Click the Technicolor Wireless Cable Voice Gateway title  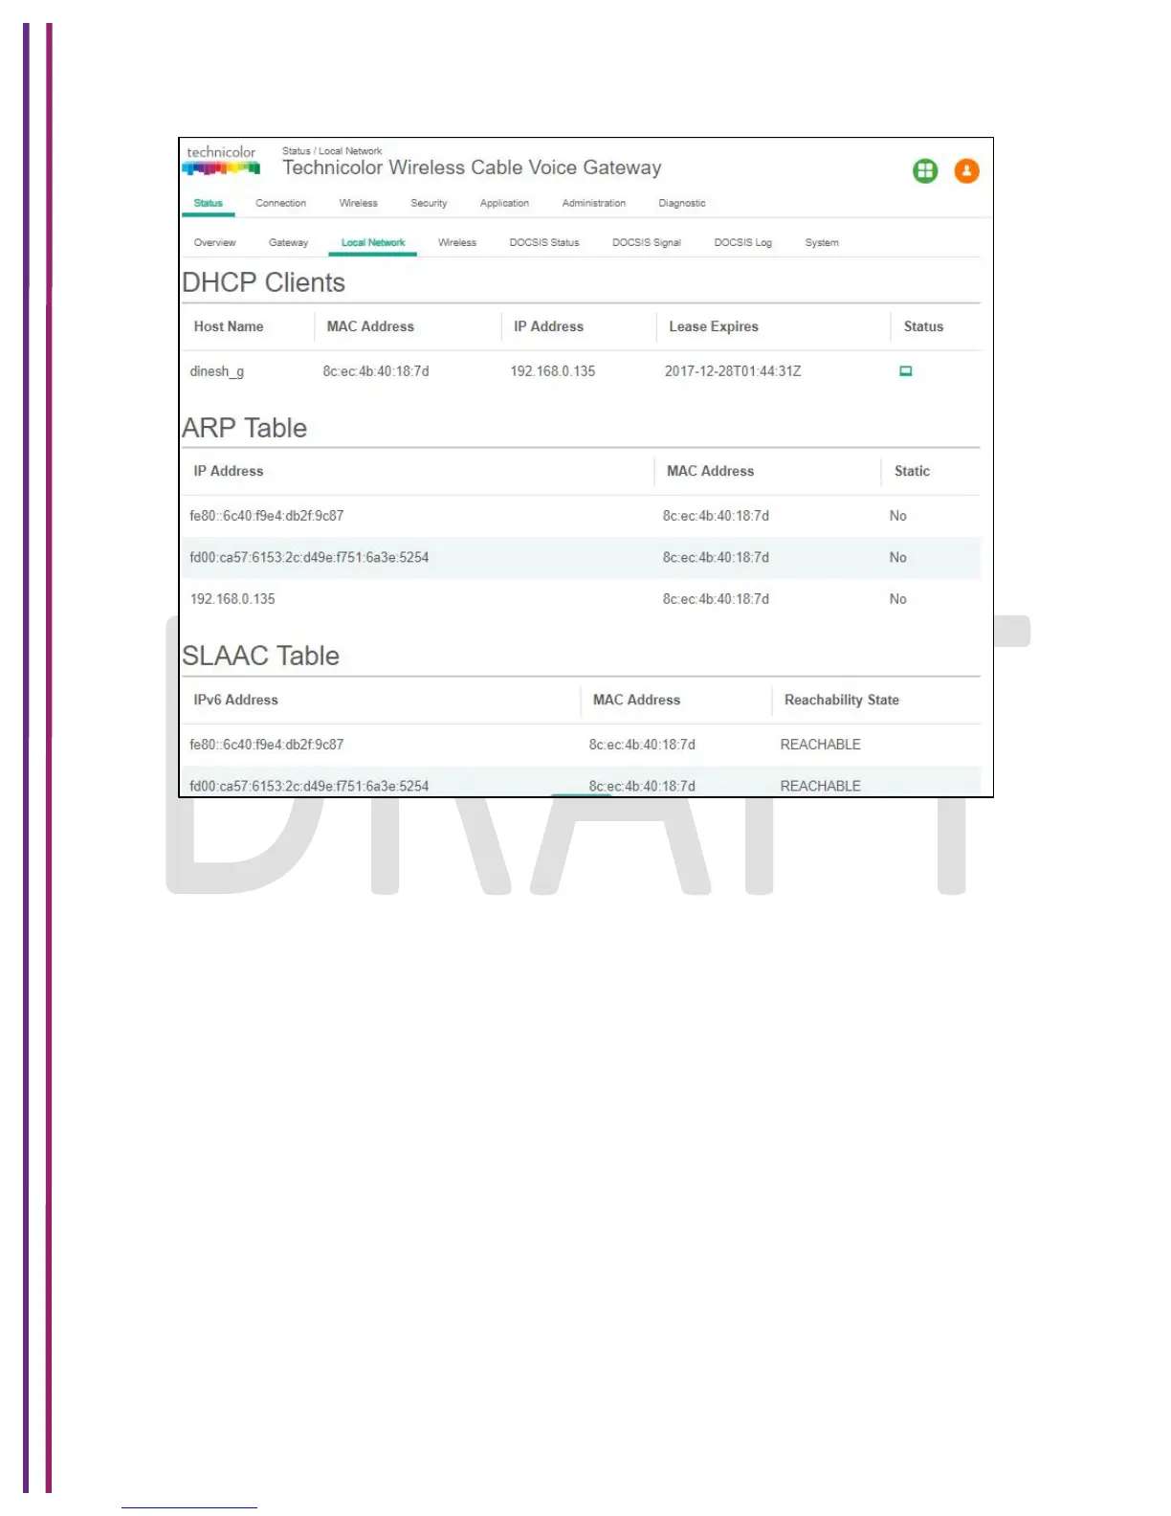[x=472, y=167]
